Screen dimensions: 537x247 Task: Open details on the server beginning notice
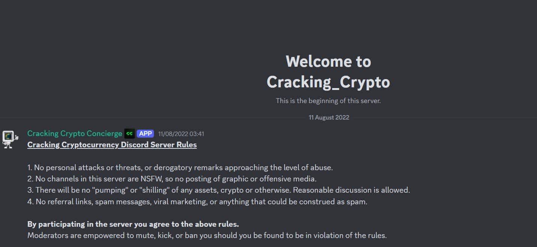328,100
